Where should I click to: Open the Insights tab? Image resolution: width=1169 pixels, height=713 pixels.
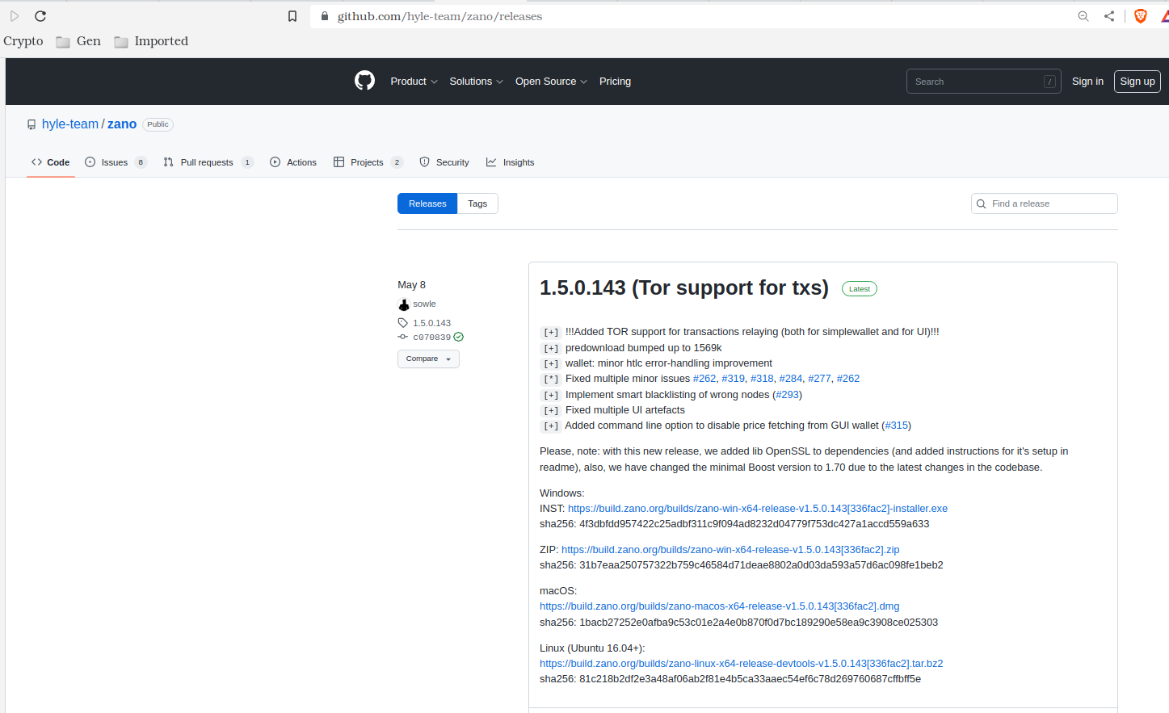(510, 162)
